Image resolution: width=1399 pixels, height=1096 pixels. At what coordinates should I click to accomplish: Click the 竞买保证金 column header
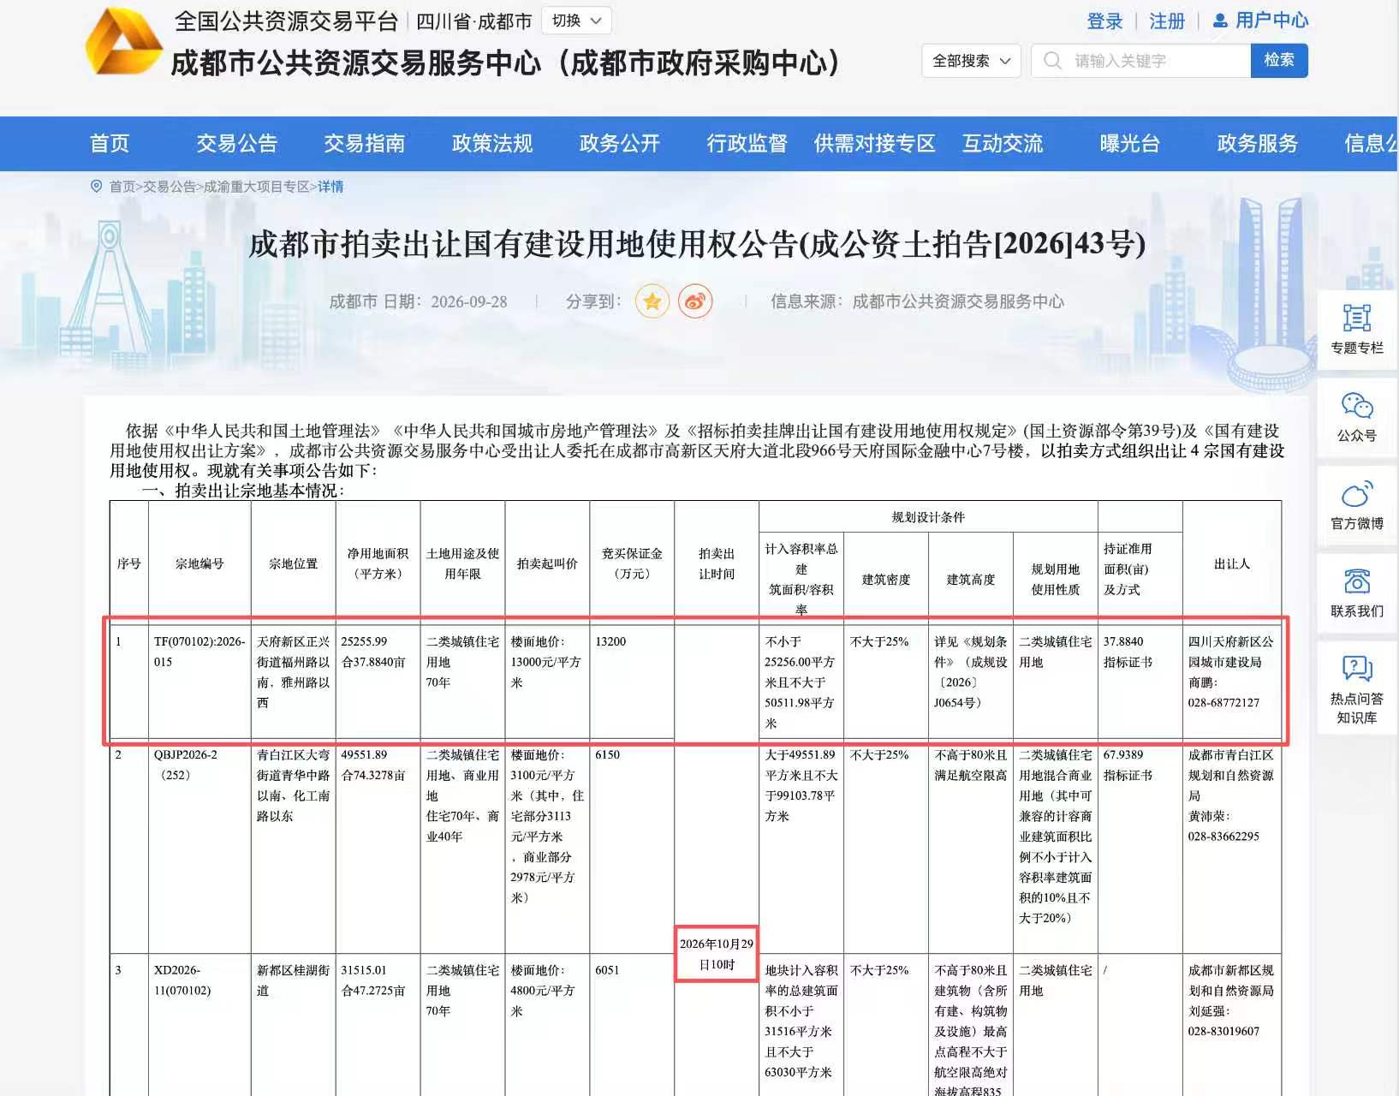pos(632,563)
